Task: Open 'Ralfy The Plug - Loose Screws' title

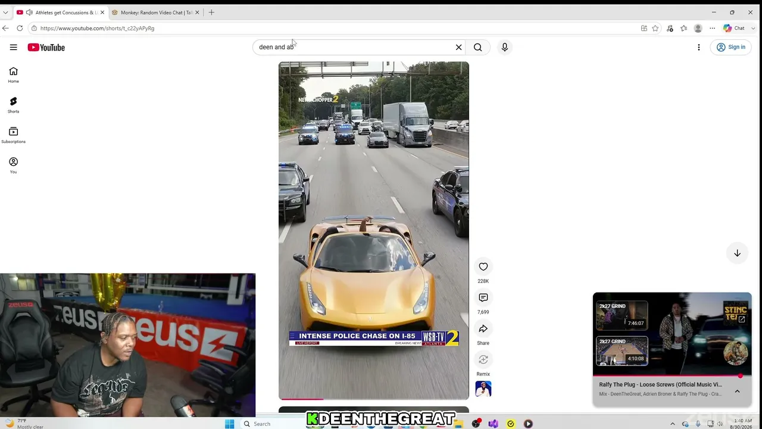Action: (x=660, y=385)
